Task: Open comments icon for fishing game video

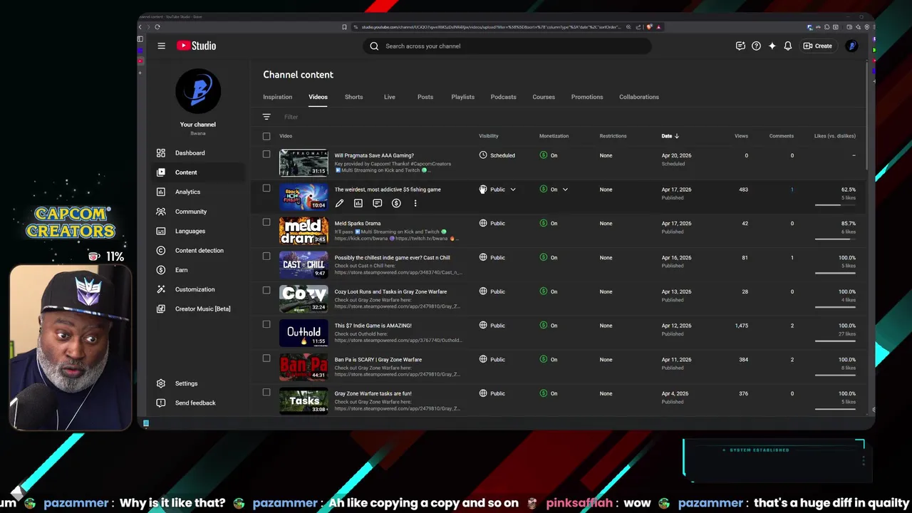Action: (x=377, y=203)
